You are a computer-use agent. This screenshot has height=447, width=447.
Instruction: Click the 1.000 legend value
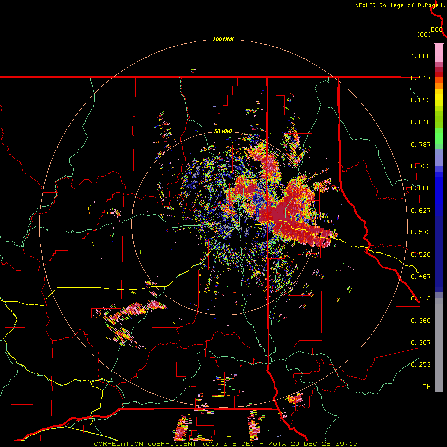click(421, 56)
